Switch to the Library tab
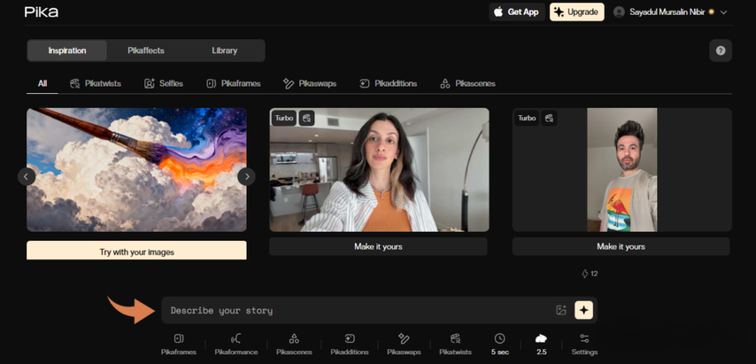 [224, 50]
